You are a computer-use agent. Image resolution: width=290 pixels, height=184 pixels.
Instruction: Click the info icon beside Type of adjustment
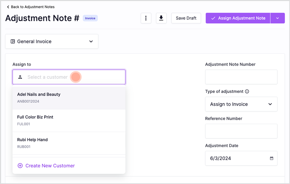click(247, 91)
